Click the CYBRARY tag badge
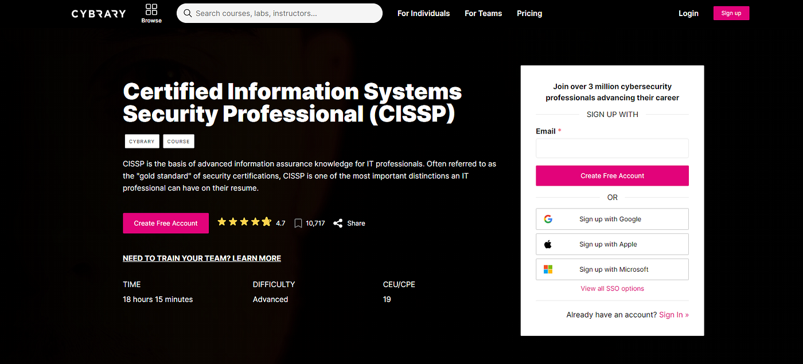This screenshot has width=803, height=364. click(142, 142)
